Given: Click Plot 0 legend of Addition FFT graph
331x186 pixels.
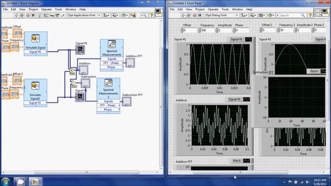Looking at the screenshot, I should click(x=241, y=161).
